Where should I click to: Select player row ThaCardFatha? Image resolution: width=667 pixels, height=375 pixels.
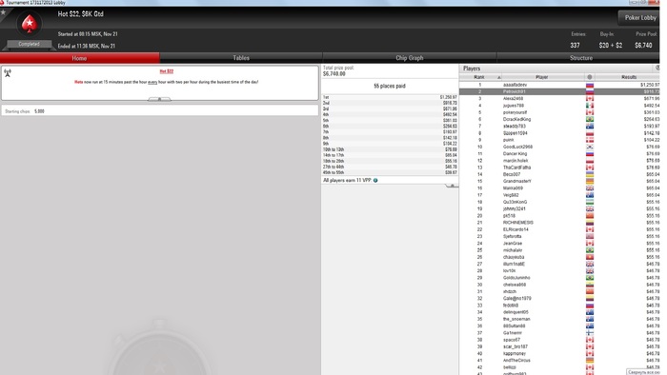coord(559,168)
